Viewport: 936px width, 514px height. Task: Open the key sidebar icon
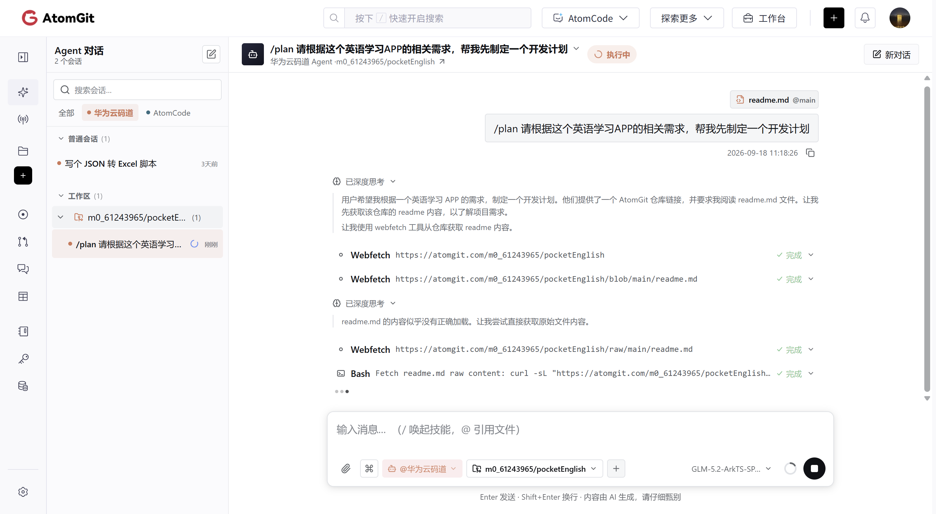pos(23,359)
